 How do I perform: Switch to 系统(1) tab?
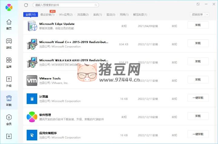[x=97, y=15]
